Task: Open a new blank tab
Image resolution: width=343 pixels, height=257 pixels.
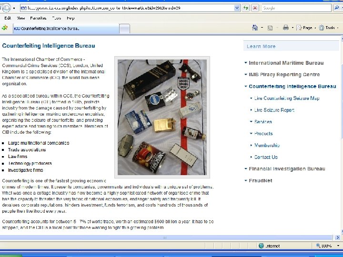Action: pyautogui.click(x=125, y=29)
